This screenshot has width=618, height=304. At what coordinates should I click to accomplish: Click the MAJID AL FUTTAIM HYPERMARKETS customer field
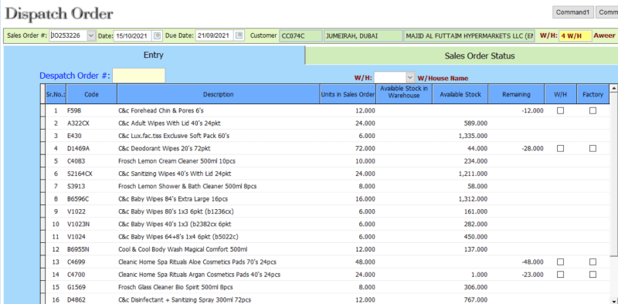[x=470, y=35]
